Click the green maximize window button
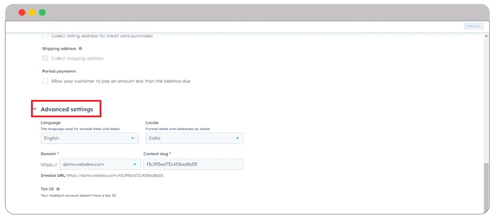The width and height of the screenshot is (496, 219). (42, 13)
